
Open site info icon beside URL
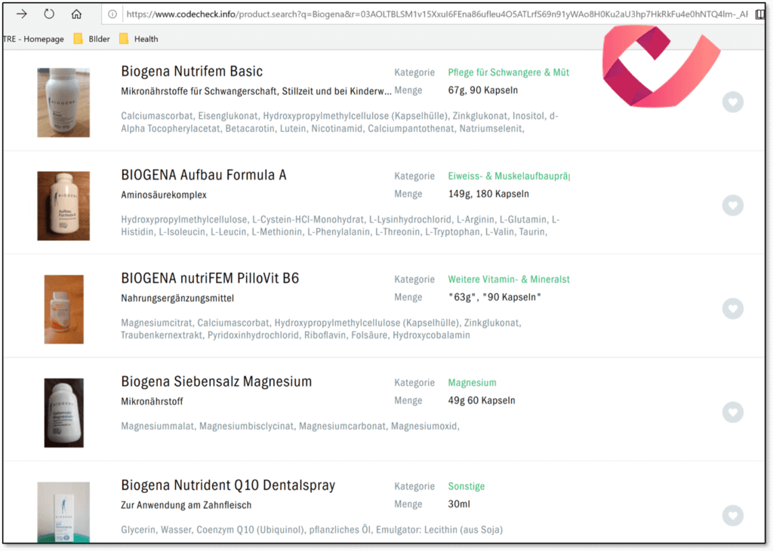pyautogui.click(x=112, y=14)
